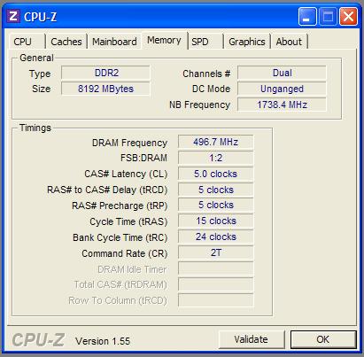Switch to the Graphics tab
This screenshot has height=357, width=364.
pos(247,42)
